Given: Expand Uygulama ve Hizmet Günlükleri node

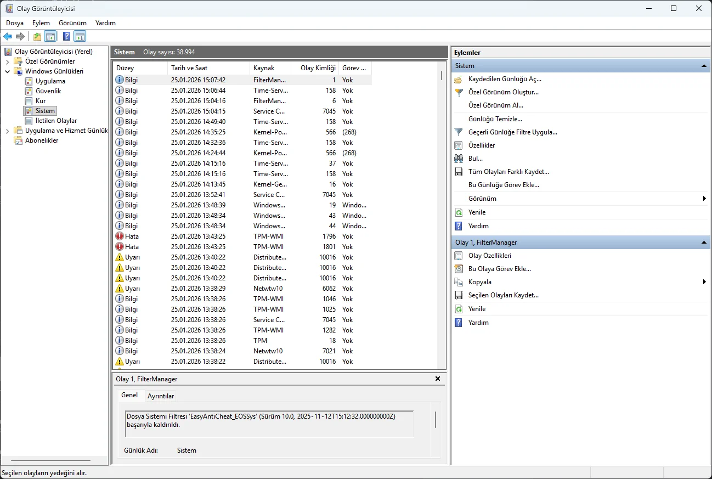Looking at the screenshot, I should point(7,131).
